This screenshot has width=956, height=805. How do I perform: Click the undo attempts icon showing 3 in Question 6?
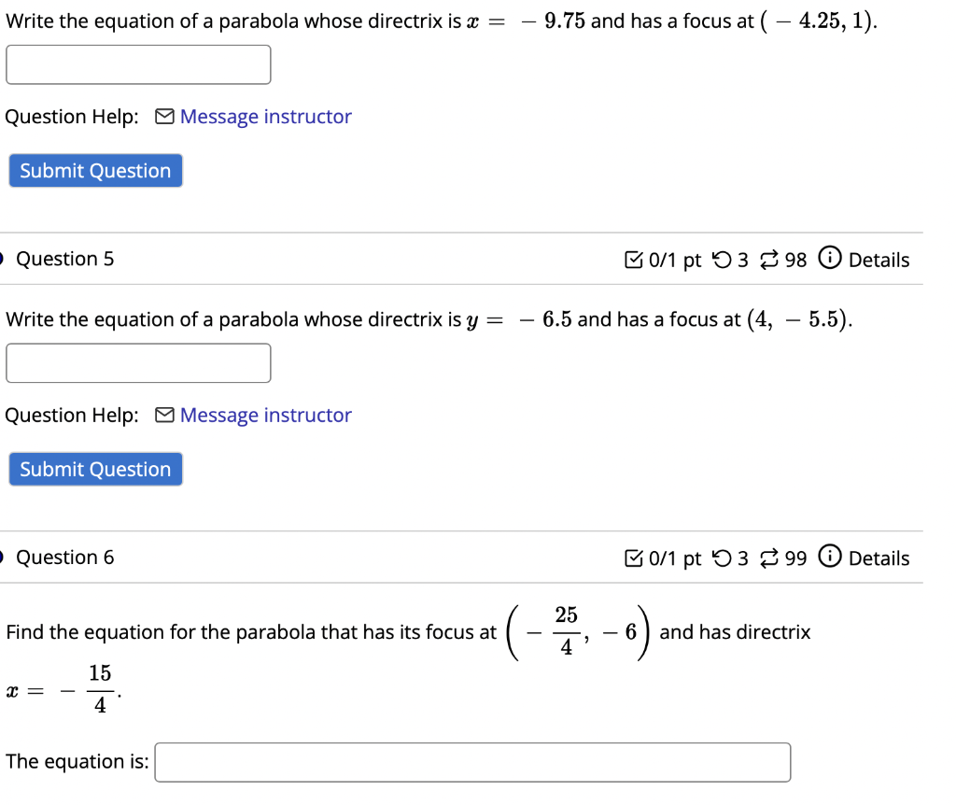tap(721, 558)
